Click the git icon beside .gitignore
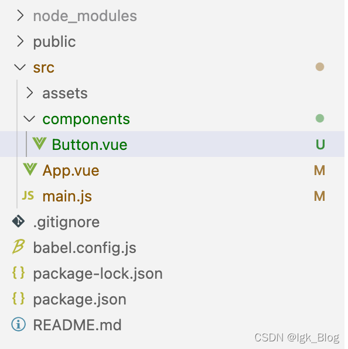 (19, 221)
